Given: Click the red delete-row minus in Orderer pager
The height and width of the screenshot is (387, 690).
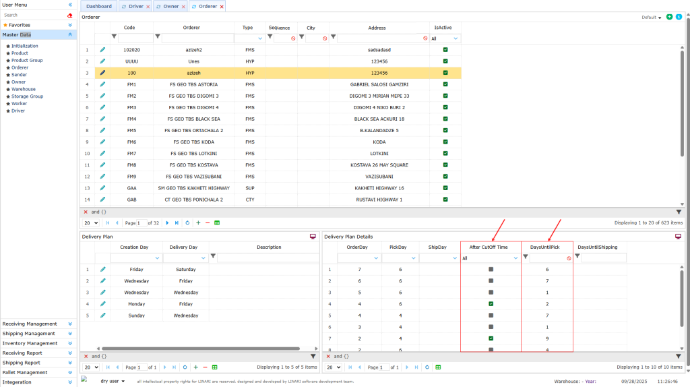Looking at the screenshot, I should (x=207, y=222).
